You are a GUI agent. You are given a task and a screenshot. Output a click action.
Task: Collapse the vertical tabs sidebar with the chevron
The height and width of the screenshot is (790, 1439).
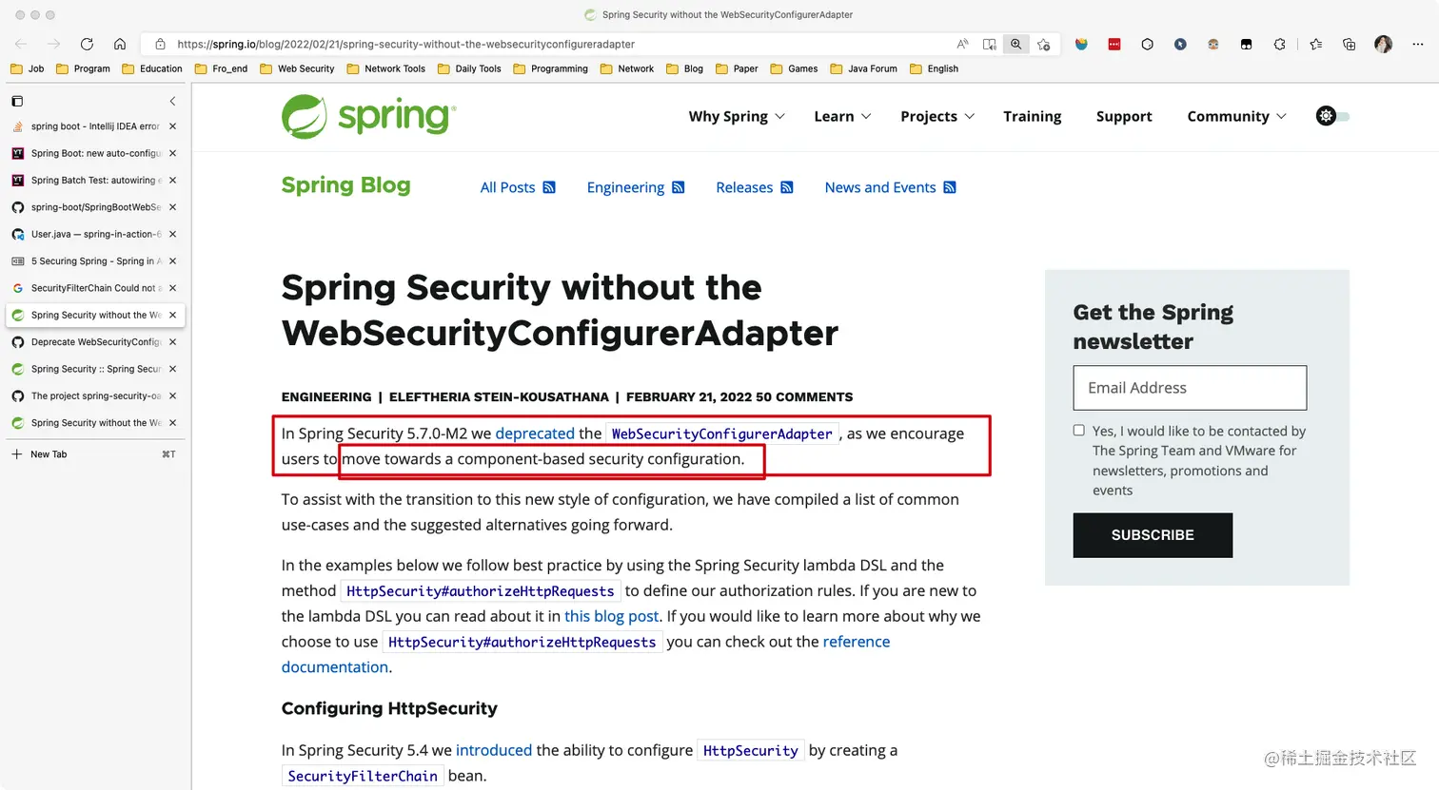[x=172, y=101]
